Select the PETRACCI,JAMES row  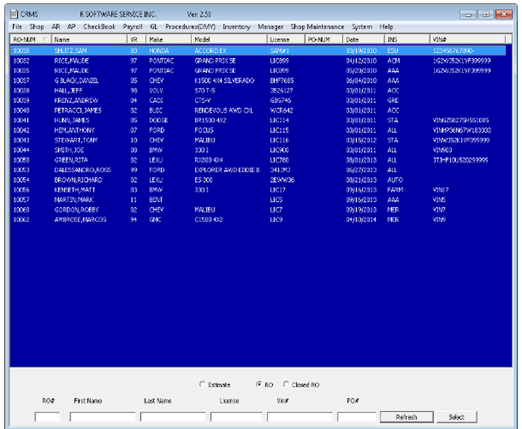pos(258,110)
